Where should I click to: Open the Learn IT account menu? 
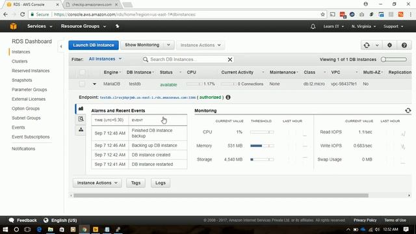point(333,27)
